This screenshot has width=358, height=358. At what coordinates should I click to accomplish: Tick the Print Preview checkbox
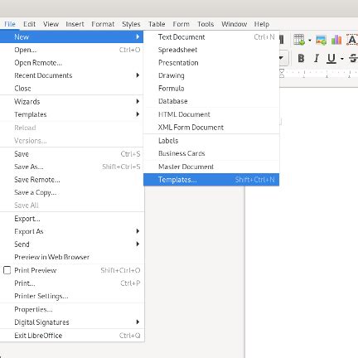(7, 270)
